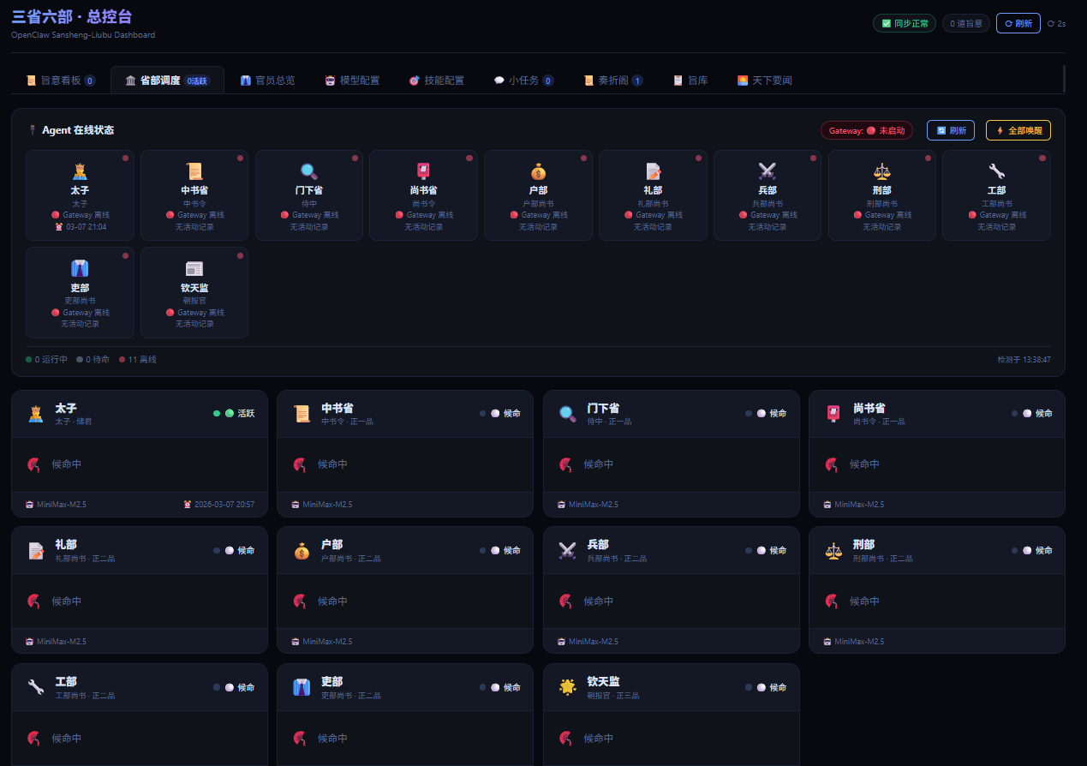Click the 刑部 scales icon in Agent 在线状态 panel
Screen dimensions: 1087x766
[881, 171]
